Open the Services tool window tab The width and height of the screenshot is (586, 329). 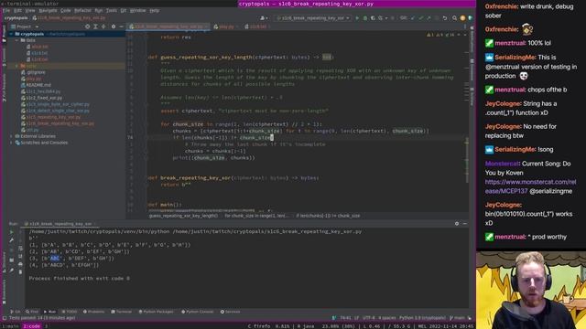click(x=230, y=312)
